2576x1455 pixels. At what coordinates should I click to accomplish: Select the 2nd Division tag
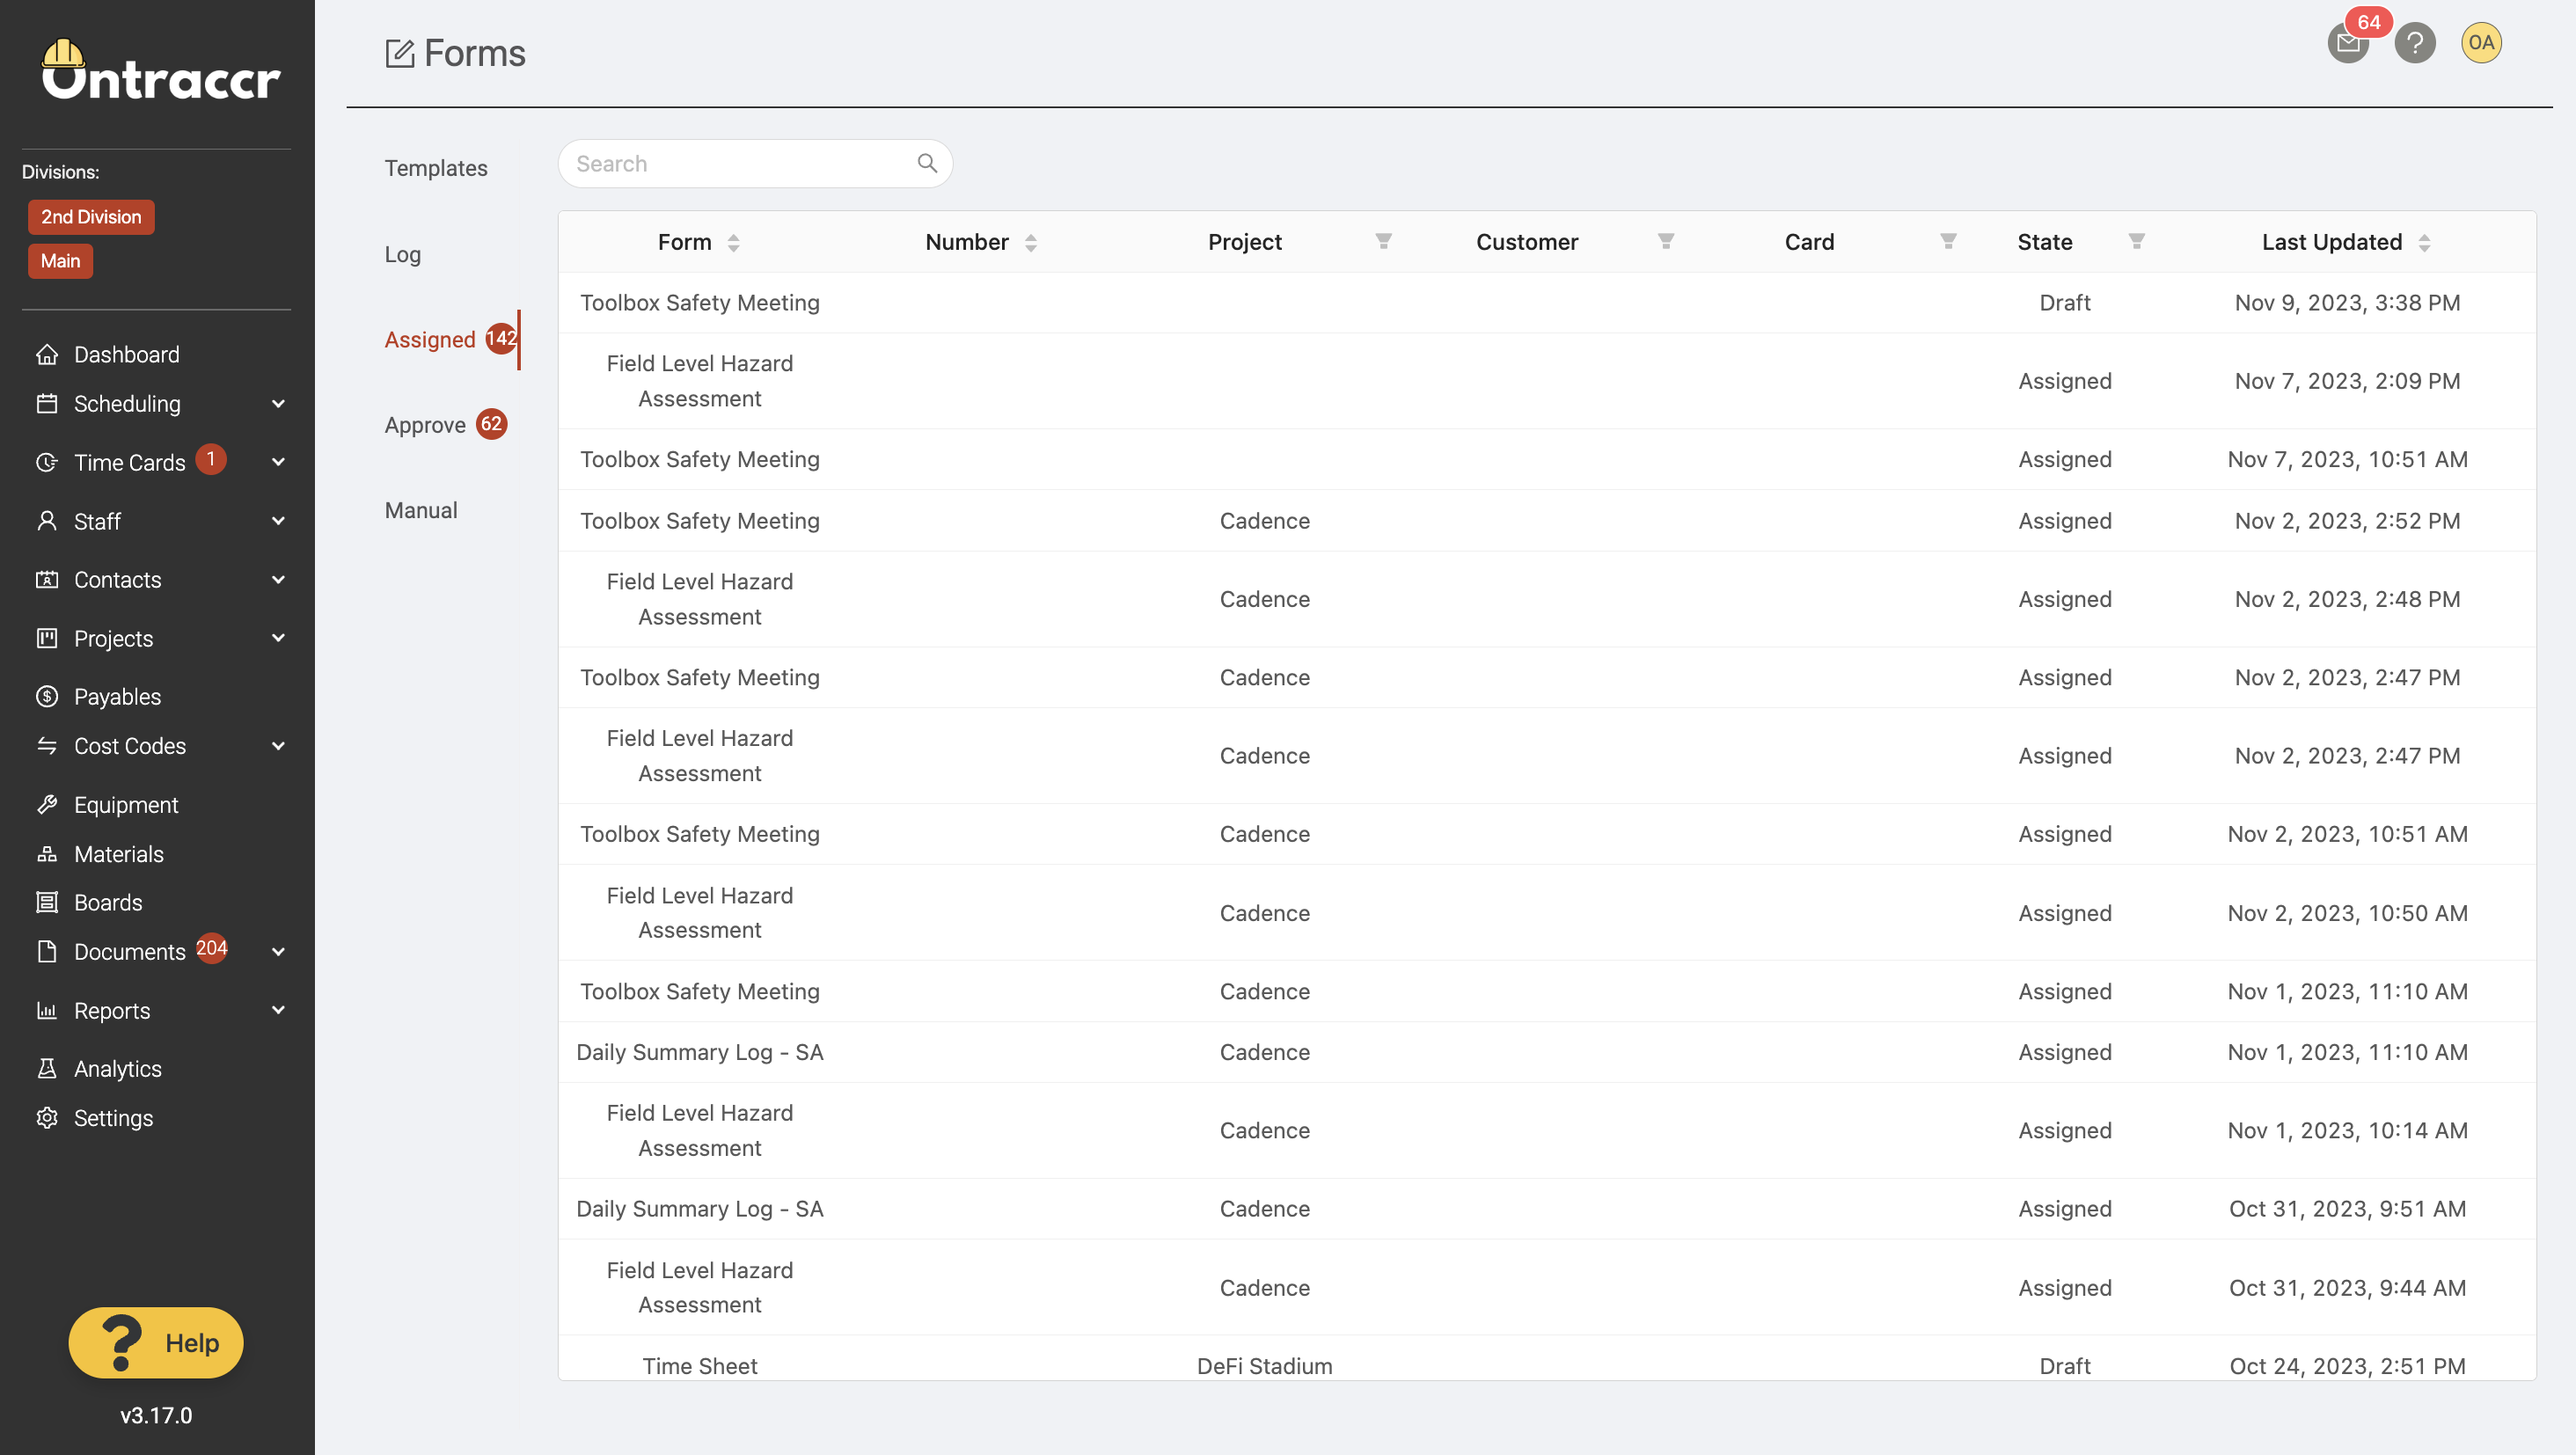(91, 216)
